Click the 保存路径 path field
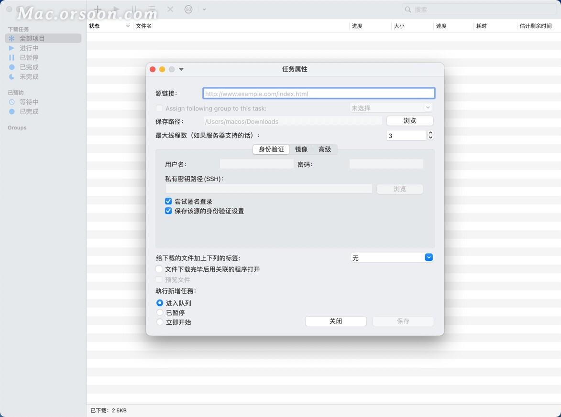Screen dimensions: 561x417 pyautogui.click(x=293, y=121)
